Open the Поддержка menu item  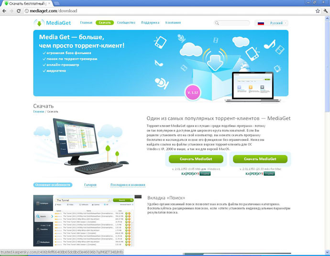[150, 22]
